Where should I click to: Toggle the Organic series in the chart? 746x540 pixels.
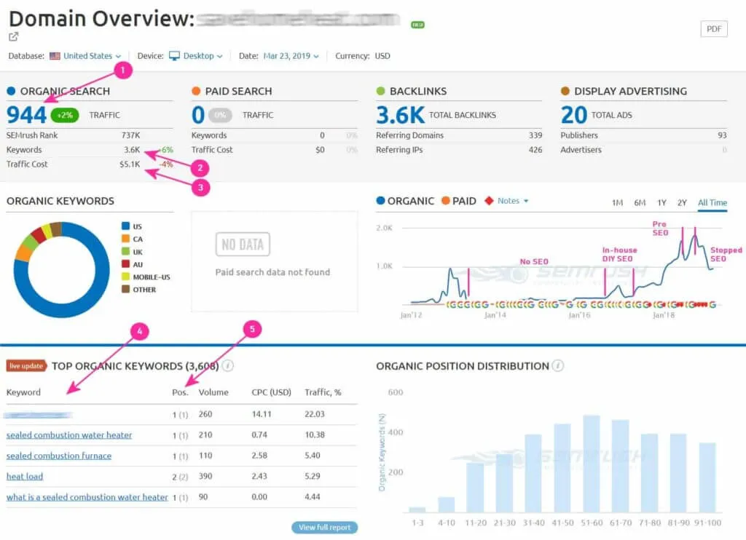tap(405, 201)
